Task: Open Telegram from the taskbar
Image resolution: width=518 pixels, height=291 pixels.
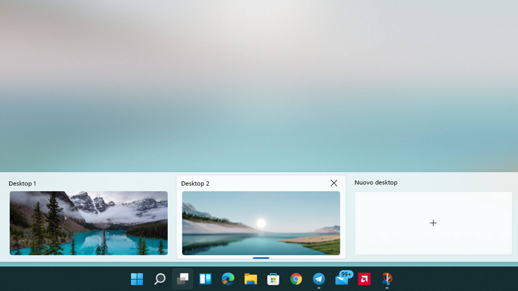Action: tap(319, 279)
